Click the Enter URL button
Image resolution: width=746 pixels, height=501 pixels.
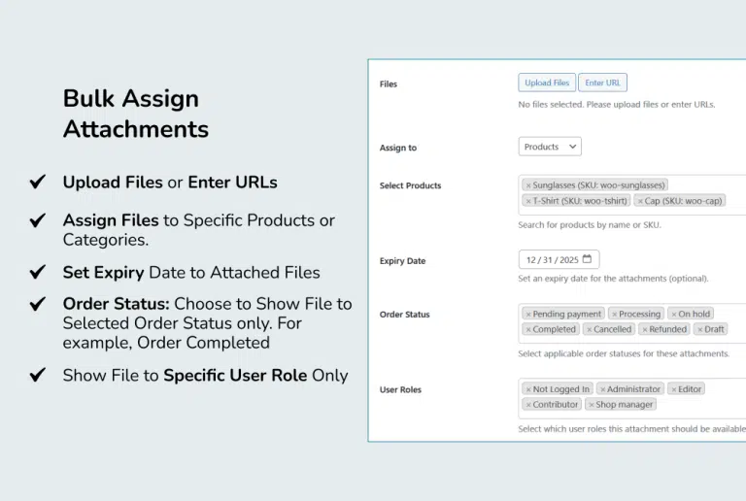(x=603, y=83)
